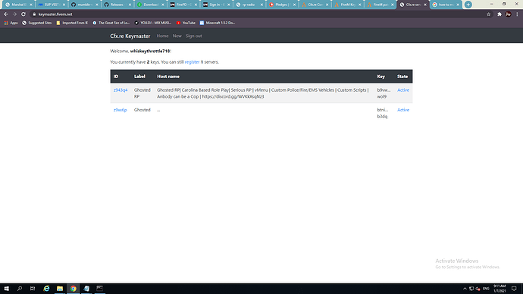Sign out of Keymaster
Viewport: 523px width, 294px height.
(x=194, y=36)
